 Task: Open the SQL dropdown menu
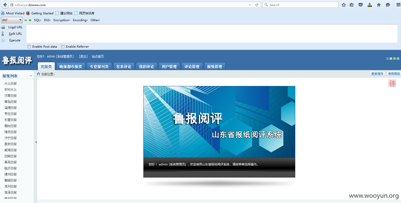pyautogui.click(x=38, y=20)
